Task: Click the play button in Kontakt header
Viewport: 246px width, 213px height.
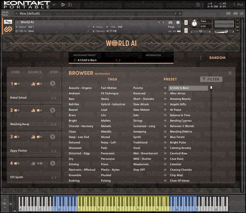Action: click(x=63, y=5)
